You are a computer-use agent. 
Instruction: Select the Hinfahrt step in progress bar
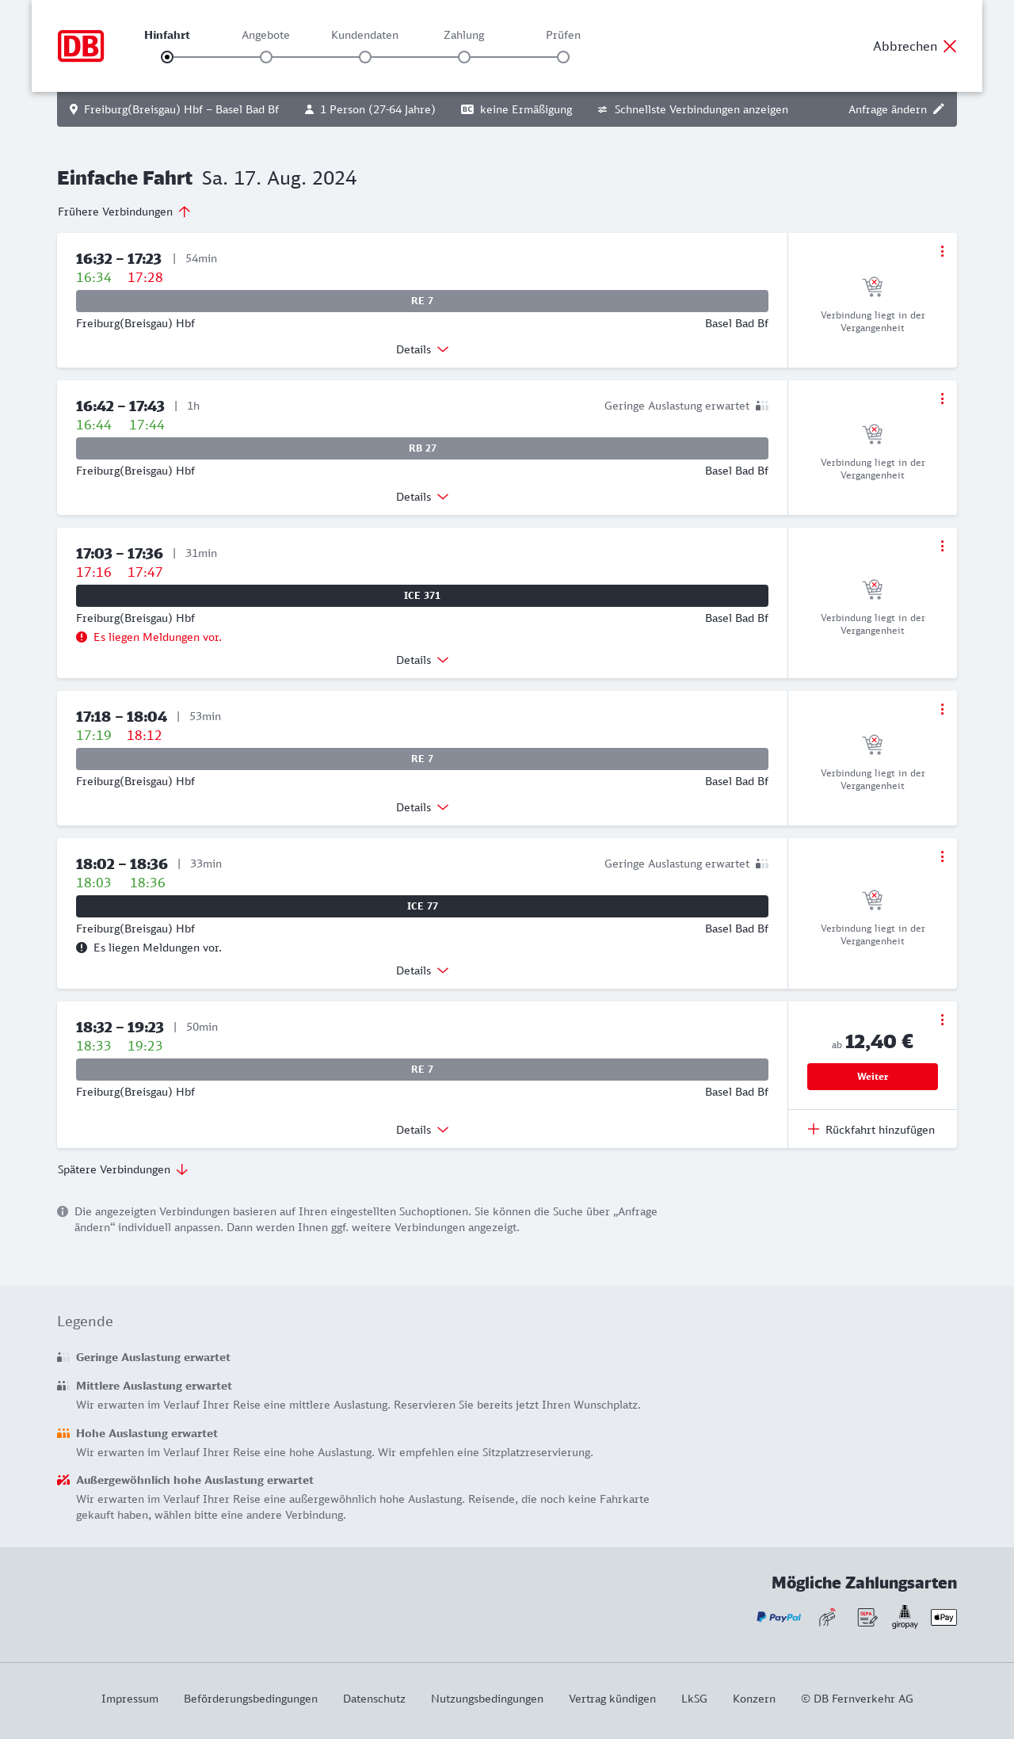click(167, 57)
